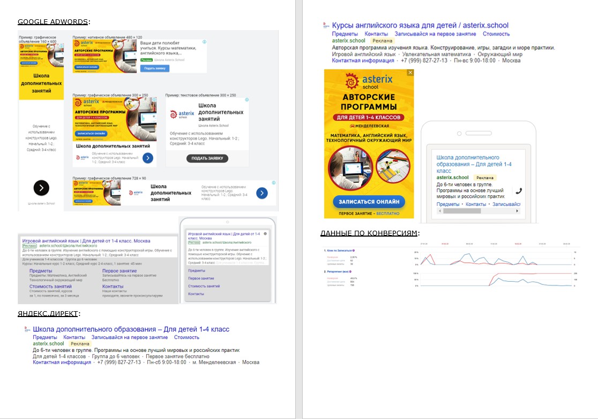The width and height of the screenshot is (598, 419).
Task: Open the Курсы английского языка для детей ad title
Action: tap(420, 25)
